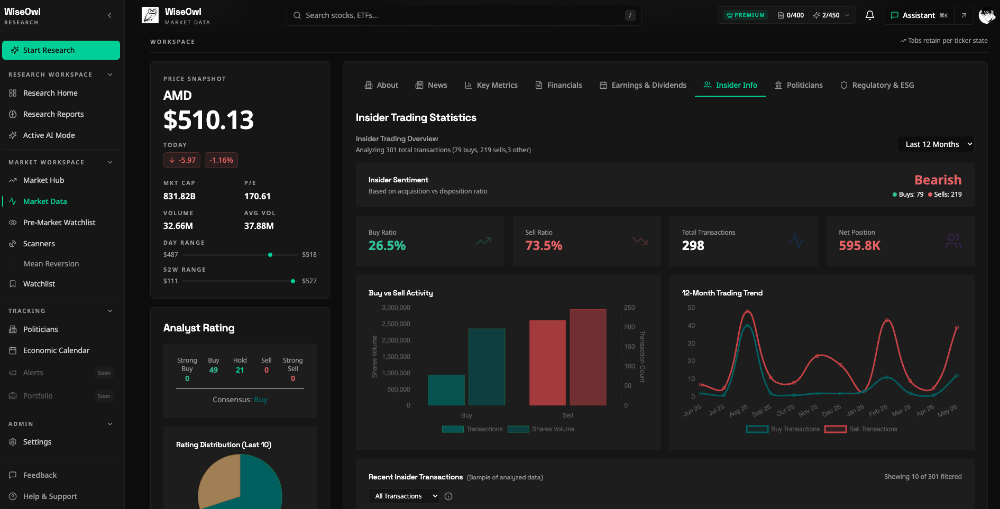The height and width of the screenshot is (509, 1000).
Task: Click the Feedback speech bubble icon
Action: [13, 475]
